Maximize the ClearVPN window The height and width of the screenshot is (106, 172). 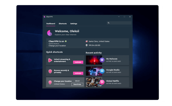124,17
